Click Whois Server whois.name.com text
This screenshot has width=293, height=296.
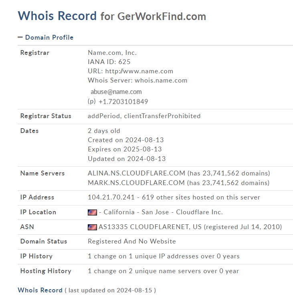(137, 81)
